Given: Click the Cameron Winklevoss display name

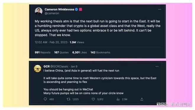Looking at the screenshot, I should (x=59, y=9).
